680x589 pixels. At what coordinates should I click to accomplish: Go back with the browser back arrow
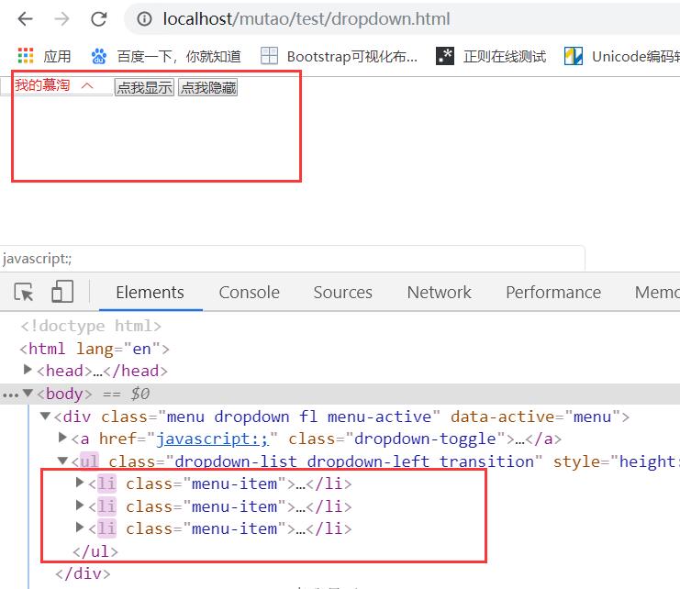(x=25, y=19)
